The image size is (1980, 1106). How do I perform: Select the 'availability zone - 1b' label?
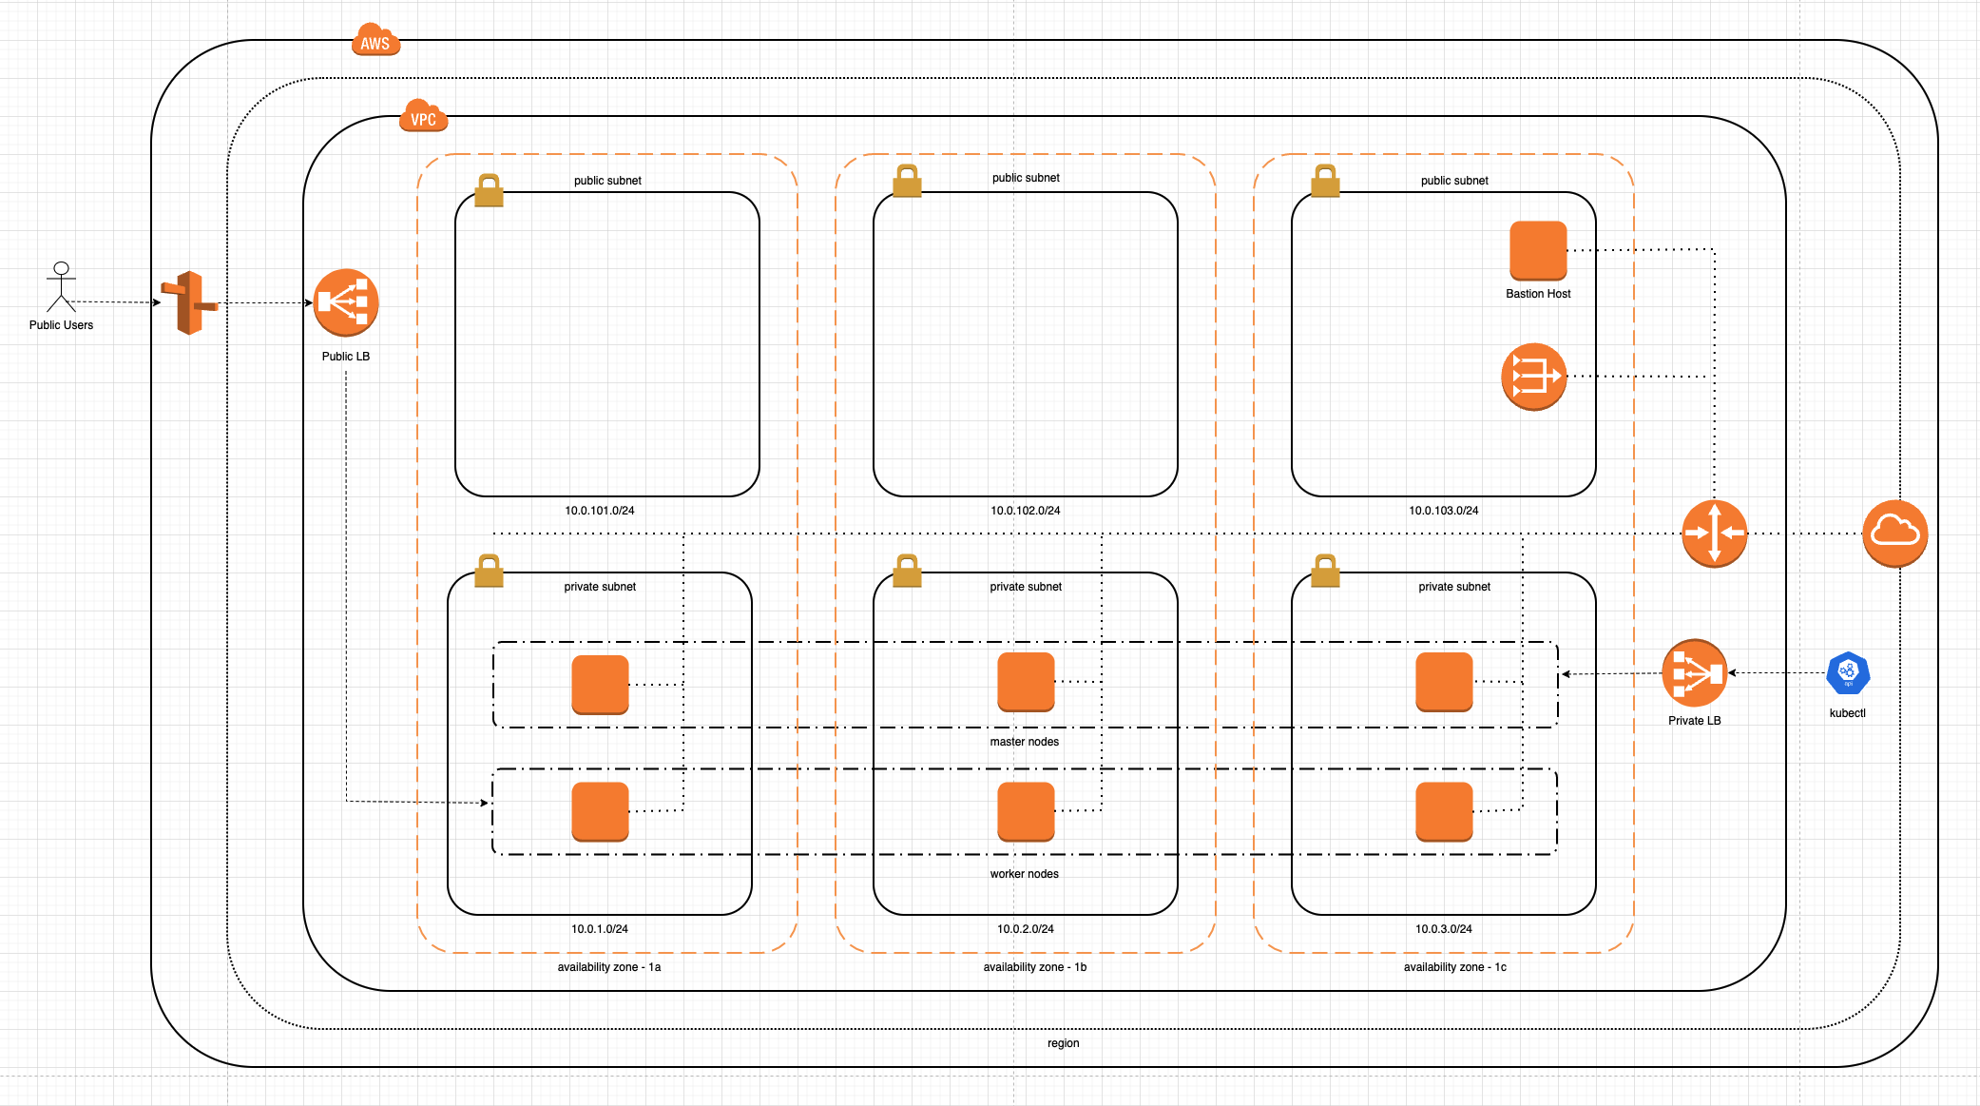(x=1034, y=967)
